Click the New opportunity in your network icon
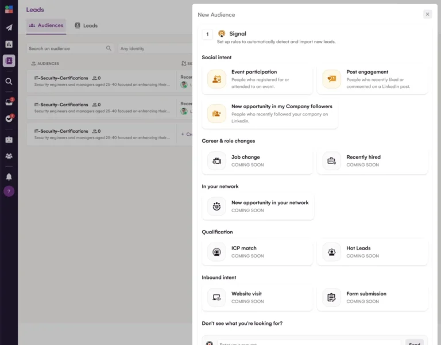Viewport: 441px width, 345px height. pyautogui.click(x=216, y=206)
